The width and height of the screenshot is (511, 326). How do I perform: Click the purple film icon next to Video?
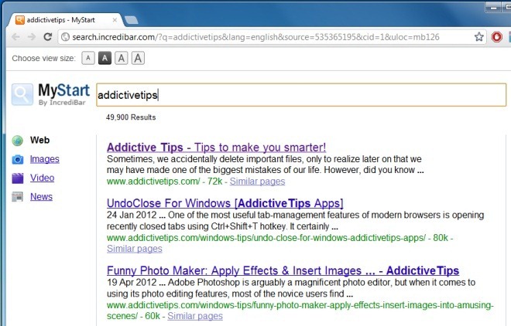point(18,178)
